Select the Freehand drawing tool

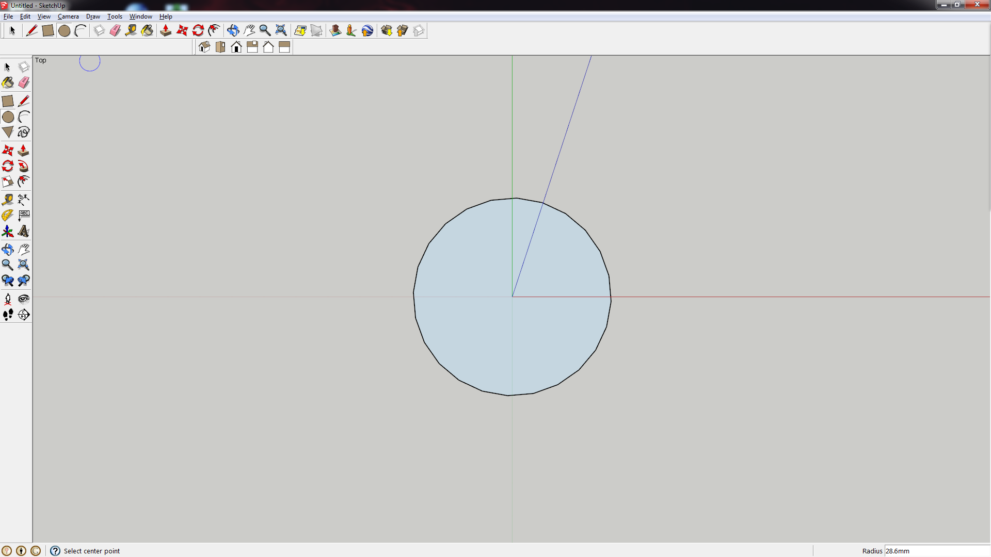coord(24,133)
